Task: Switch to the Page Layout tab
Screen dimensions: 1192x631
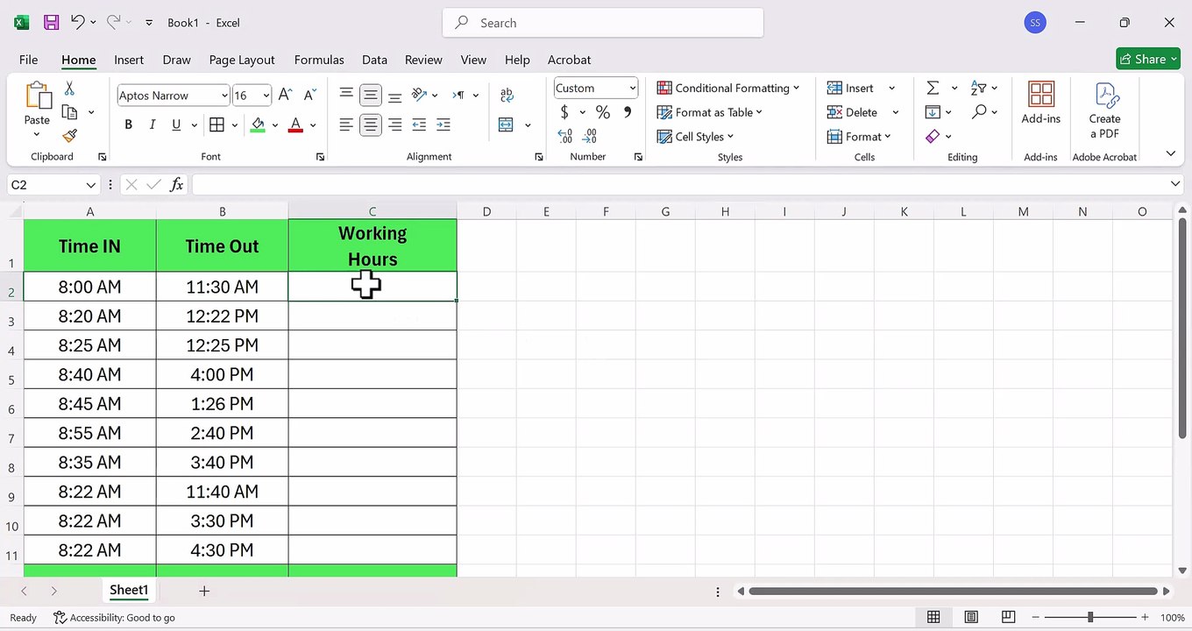Action: (242, 60)
